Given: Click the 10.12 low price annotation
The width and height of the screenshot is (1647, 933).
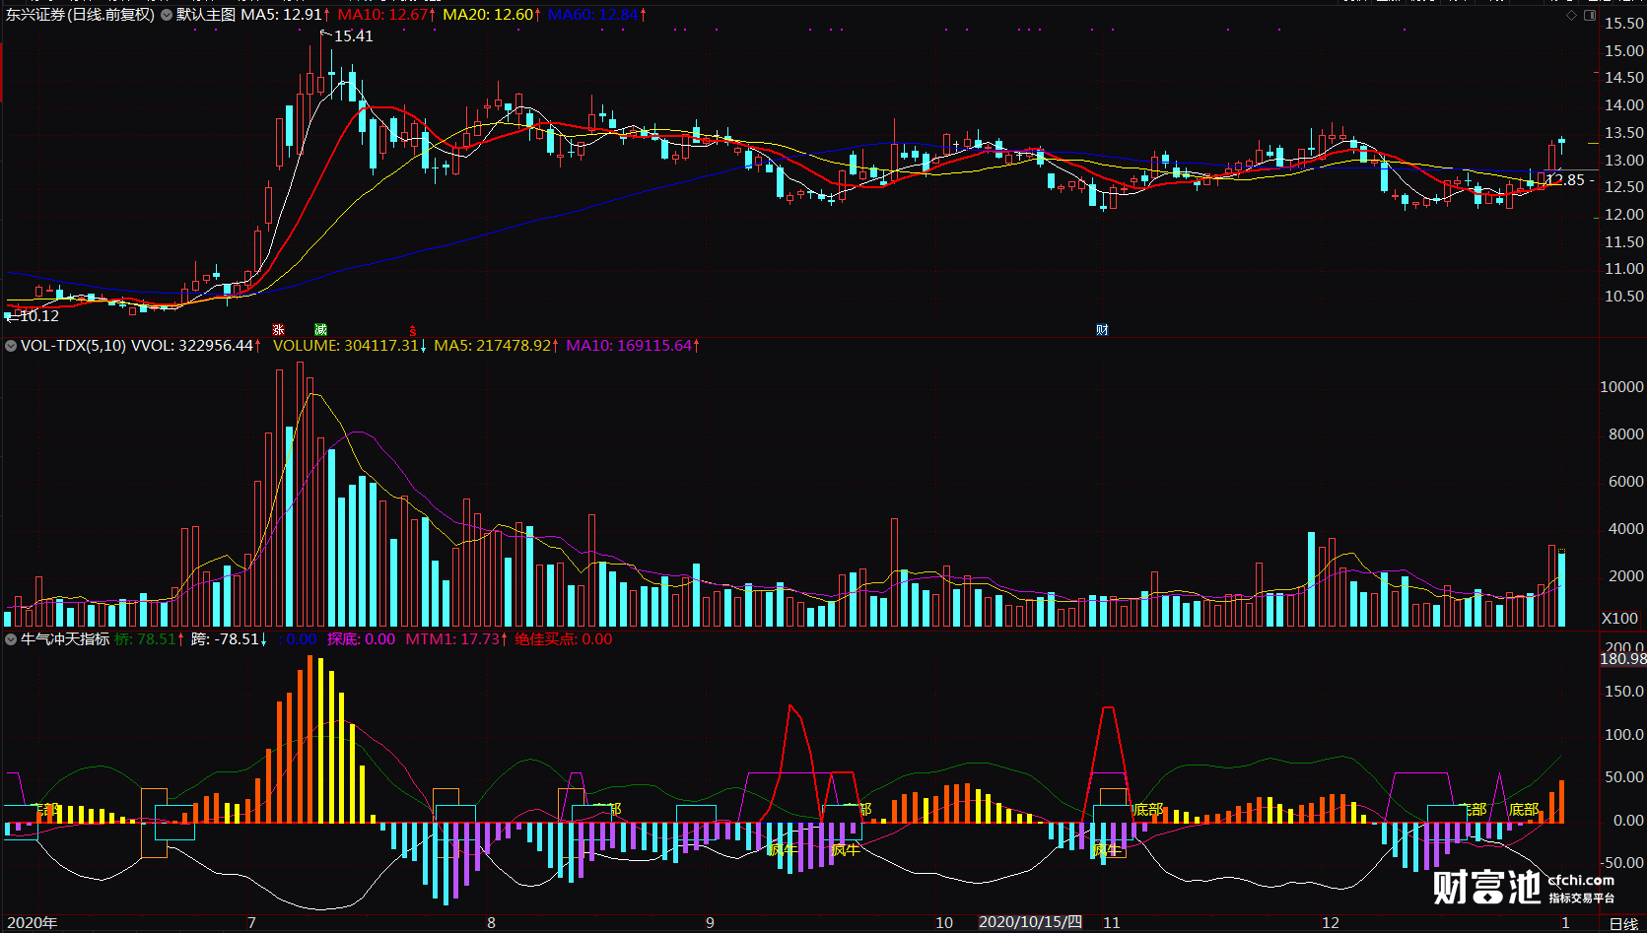Looking at the screenshot, I should [38, 316].
